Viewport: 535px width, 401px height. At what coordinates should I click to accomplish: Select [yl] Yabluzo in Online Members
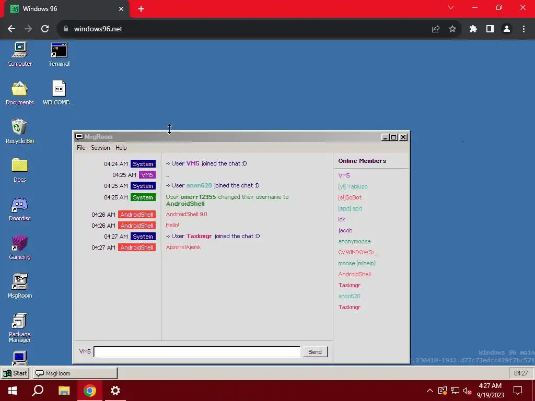(353, 186)
